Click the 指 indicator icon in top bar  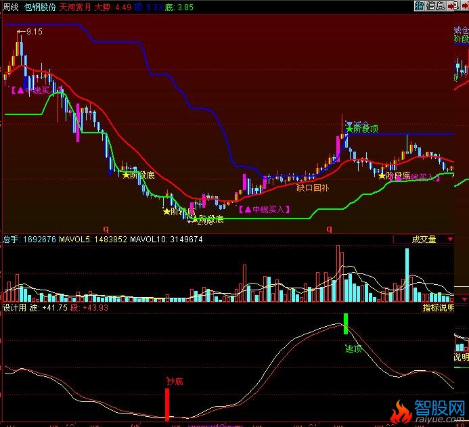click(x=420, y=6)
